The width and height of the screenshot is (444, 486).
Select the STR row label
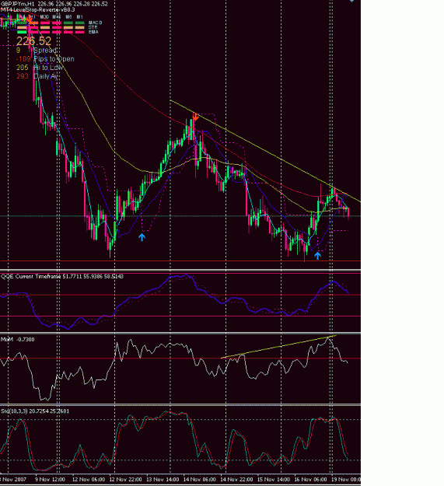[93, 27]
